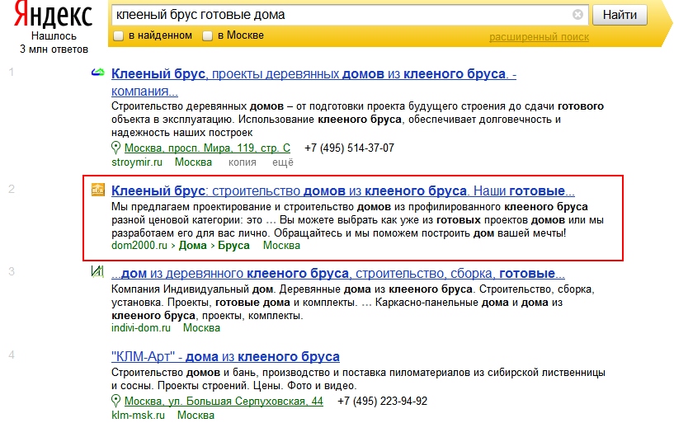The width and height of the screenshot is (674, 437).
Task: Open result '"КЛМ-Арт" - дома из клееного бруса'
Action: click(225, 357)
